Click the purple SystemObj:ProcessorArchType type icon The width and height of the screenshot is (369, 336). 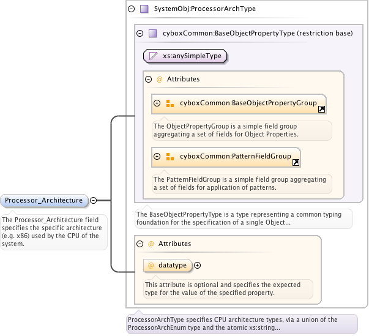(x=144, y=9)
